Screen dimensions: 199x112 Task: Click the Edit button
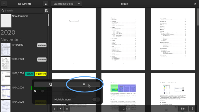(x=183, y=109)
